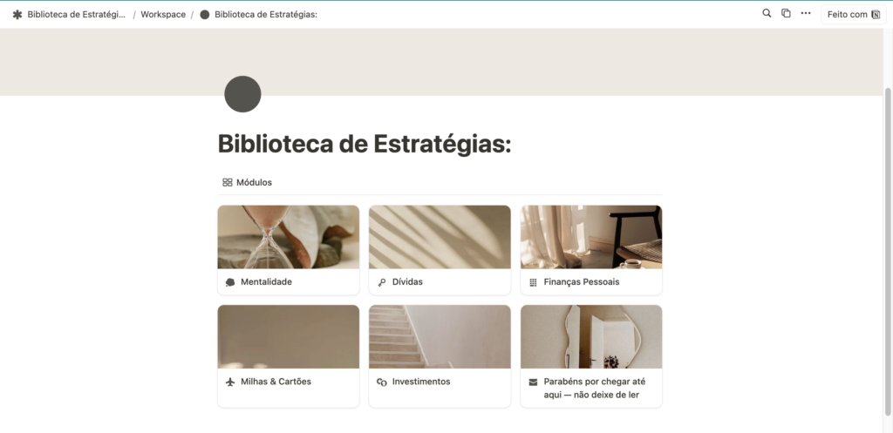Image resolution: width=893 pixels, height=433 pixels.
Task: Click the Feito com button
Action: [x=854, y=15]
